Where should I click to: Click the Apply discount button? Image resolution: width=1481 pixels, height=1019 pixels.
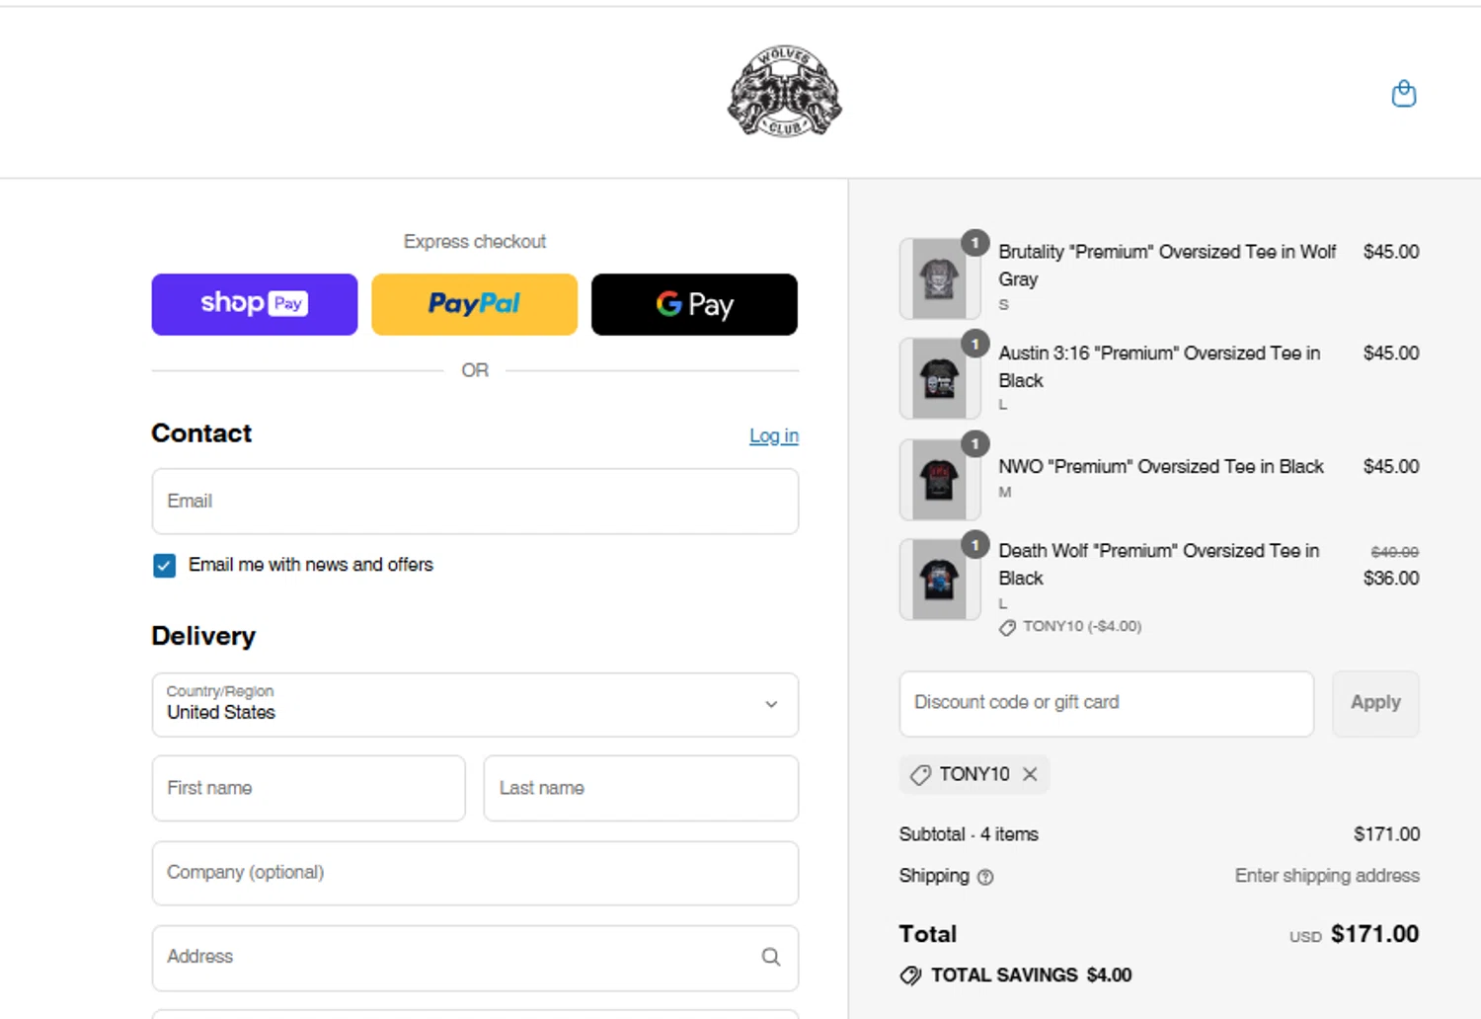point(1375,704)
